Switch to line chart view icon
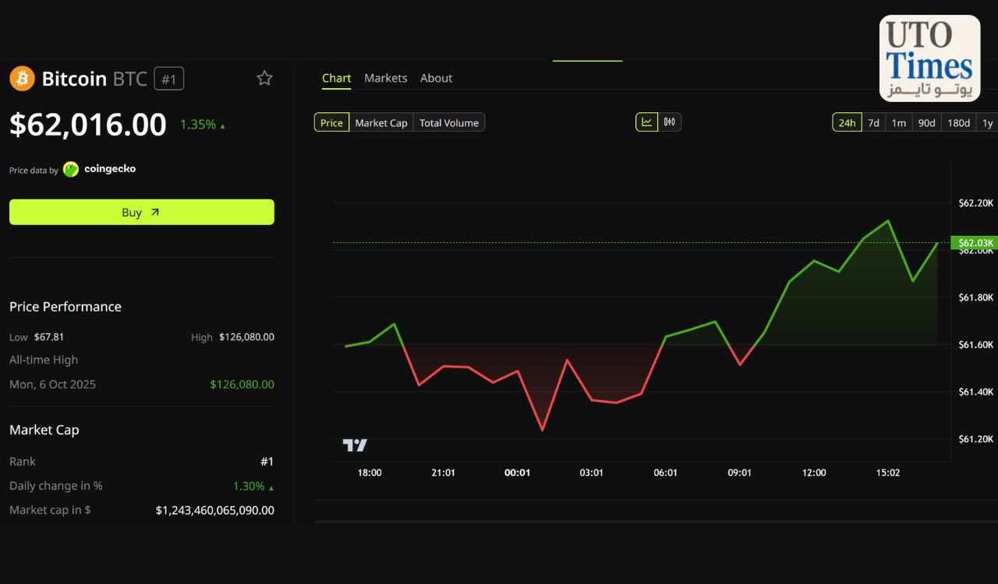Image resolution: width=998 pixels, height=584 pixels. pos(646,122)
